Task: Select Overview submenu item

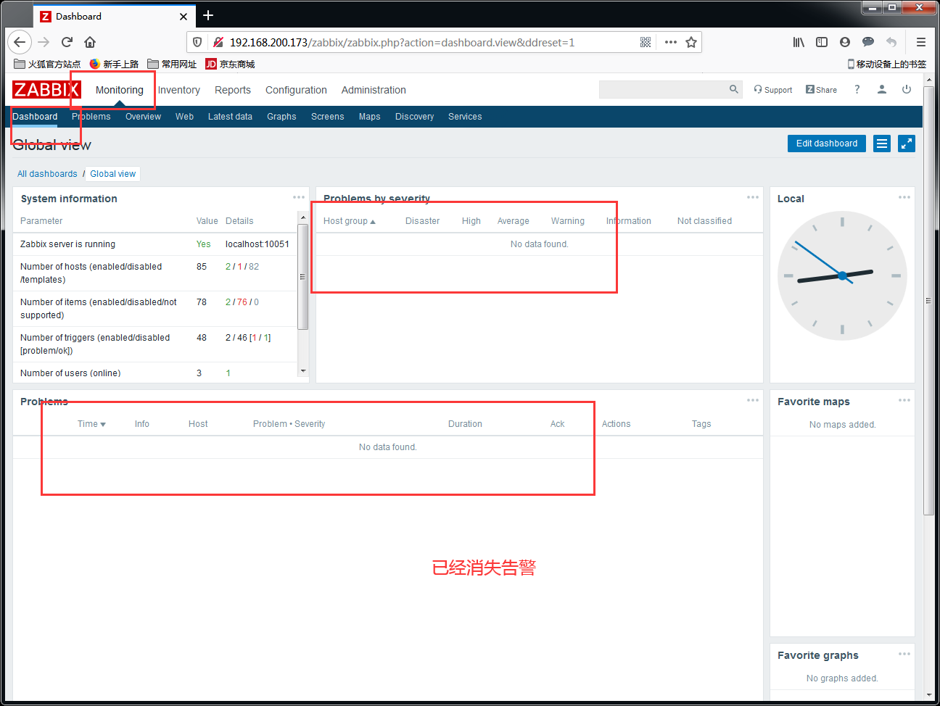Action: point(143,117)
